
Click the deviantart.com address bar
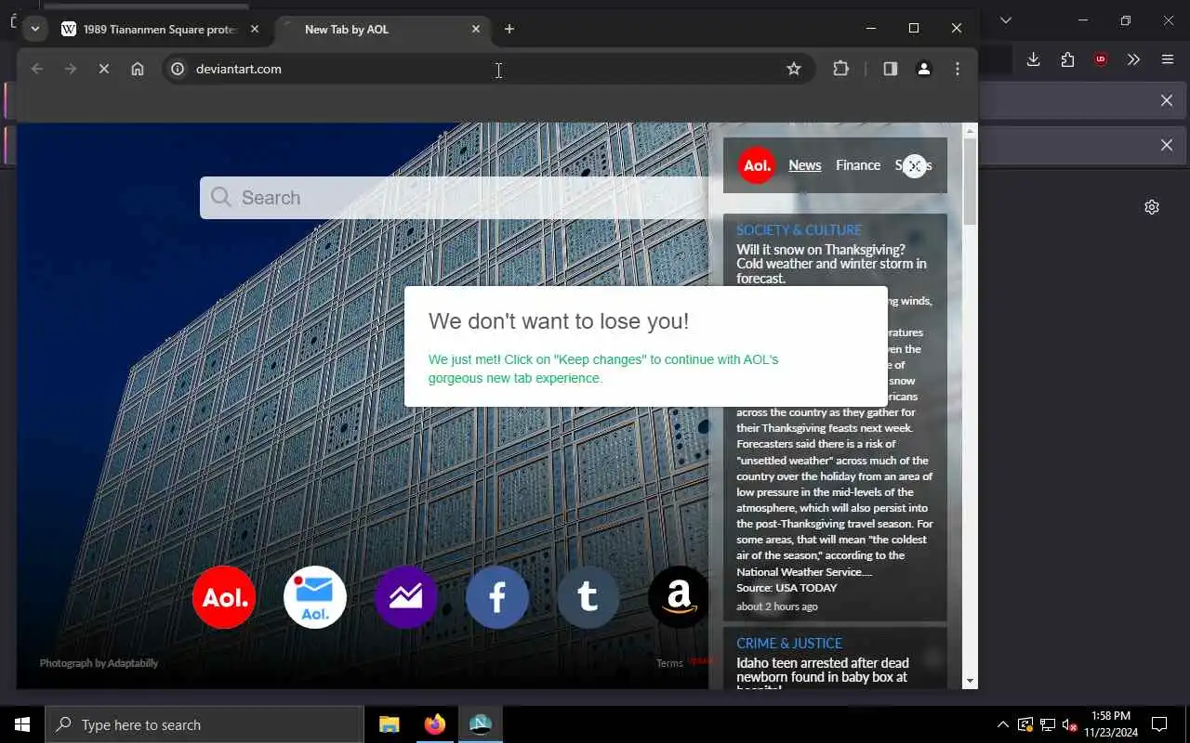(488, 69)
